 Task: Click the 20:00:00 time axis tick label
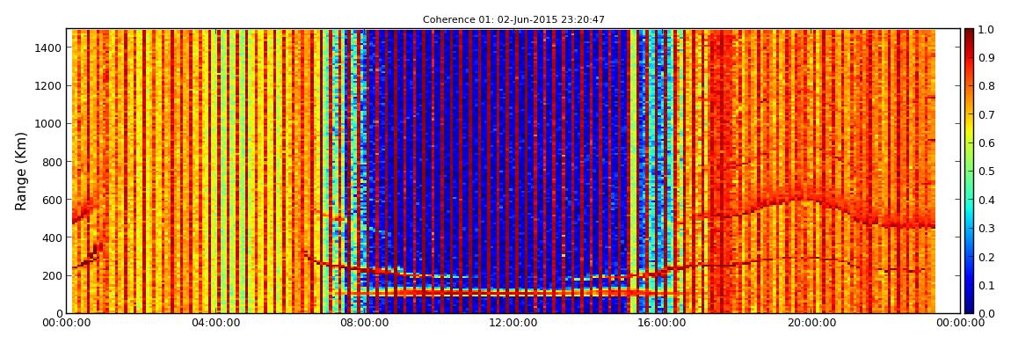click(x=811, y=323)
